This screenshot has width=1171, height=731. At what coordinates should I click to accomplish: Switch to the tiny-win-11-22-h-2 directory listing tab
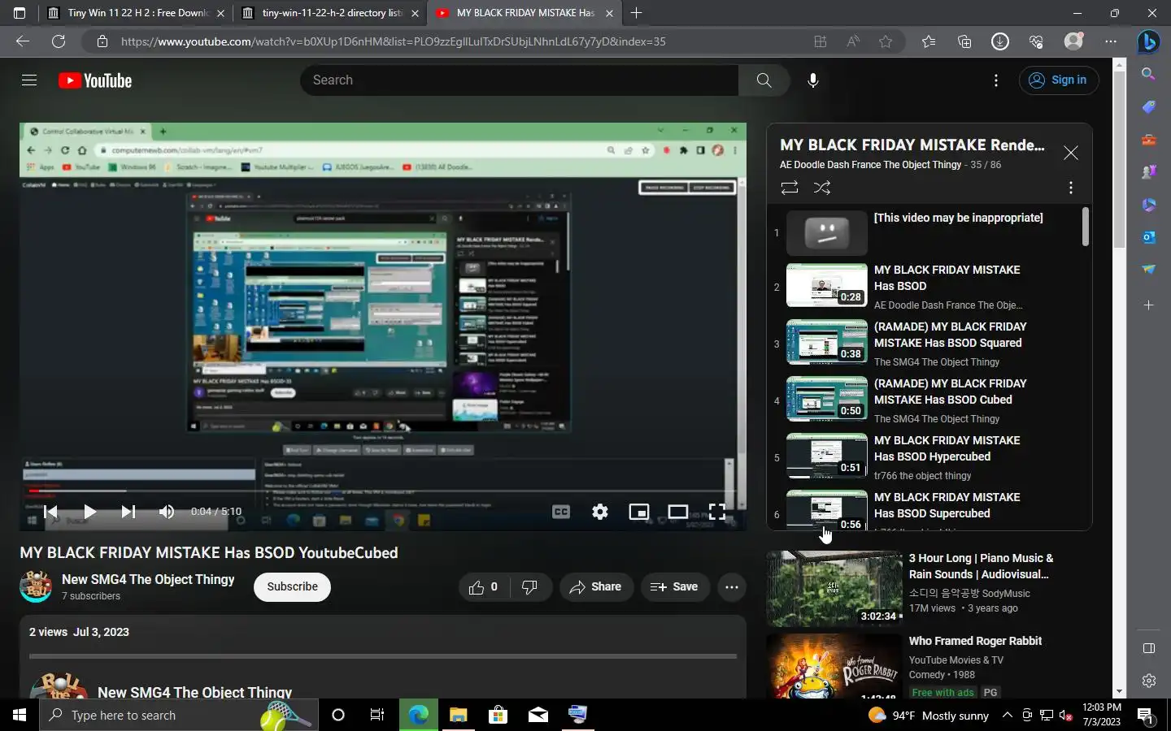(329, 13)
